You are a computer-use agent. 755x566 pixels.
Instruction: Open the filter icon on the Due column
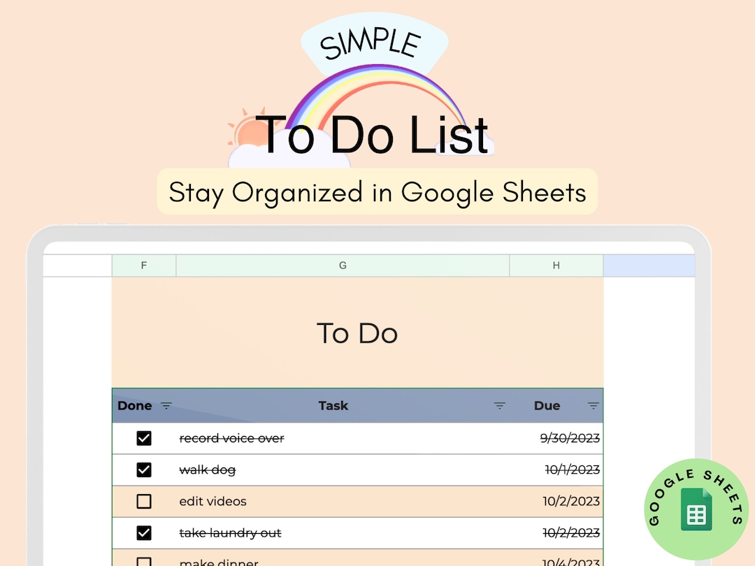point(592,405)
